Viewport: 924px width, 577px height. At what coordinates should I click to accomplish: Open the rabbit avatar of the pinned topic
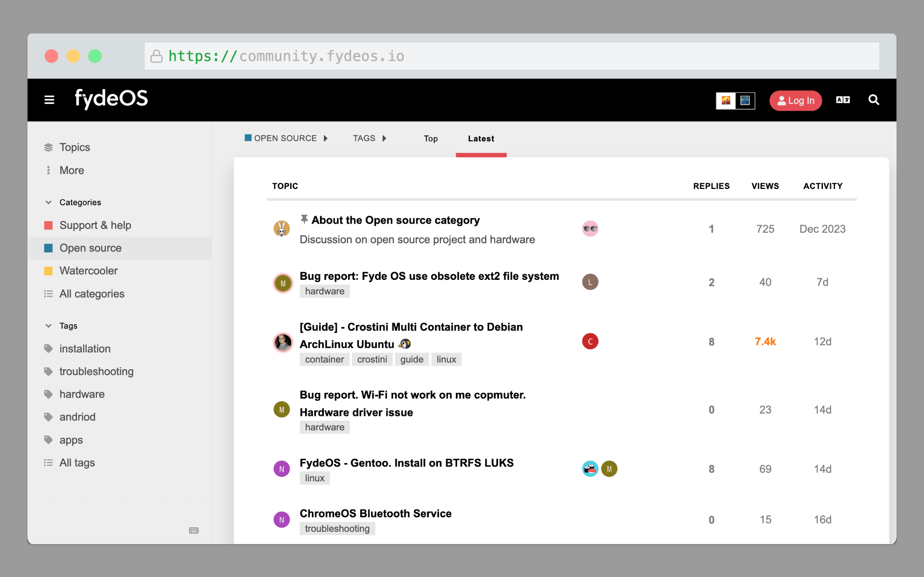click(282, 229)
